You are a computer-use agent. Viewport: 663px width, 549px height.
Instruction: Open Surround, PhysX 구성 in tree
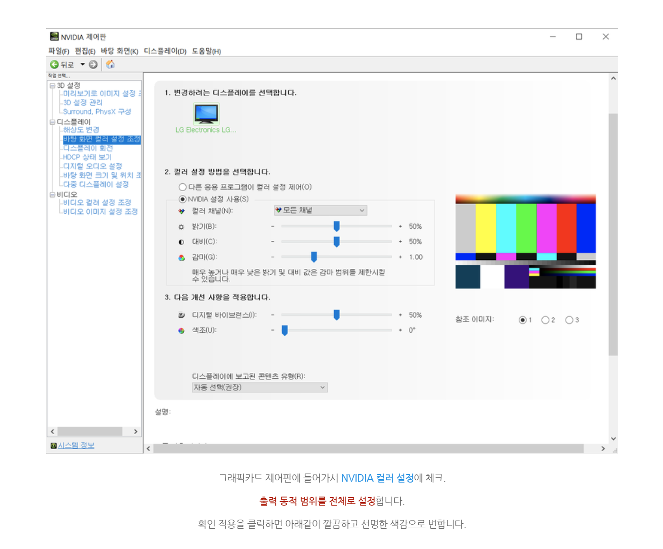click(97, 112)
